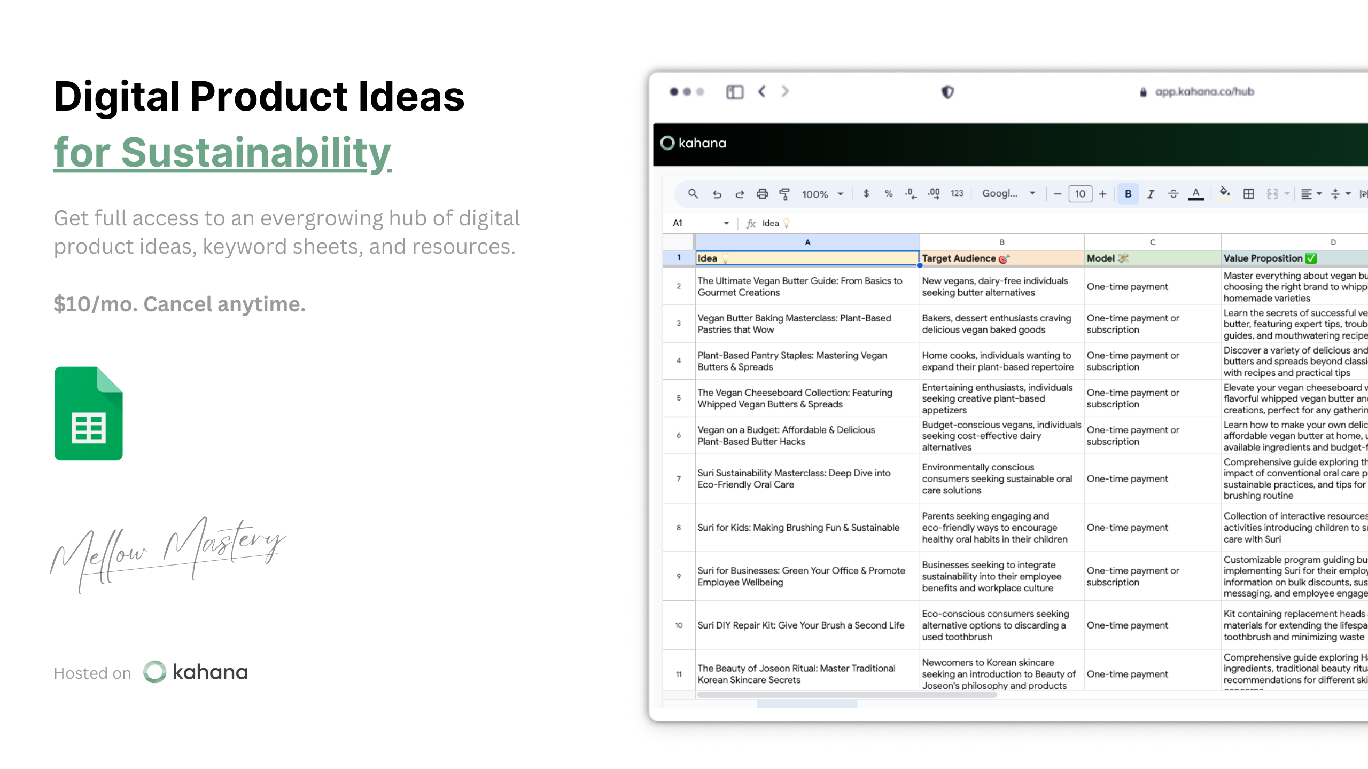This screenshot has width=1368, height=769.
Task: Select 'The Vegan Cheeseboard Collection' cell
Action: [x=807, y=398]
